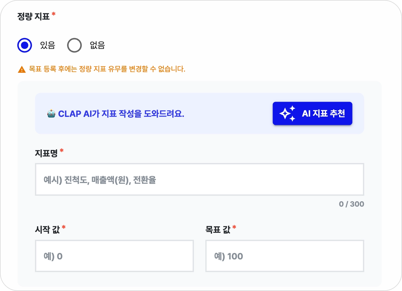
Task: Click the red asterisk beside 목표 값
Action: click(234, 227)
